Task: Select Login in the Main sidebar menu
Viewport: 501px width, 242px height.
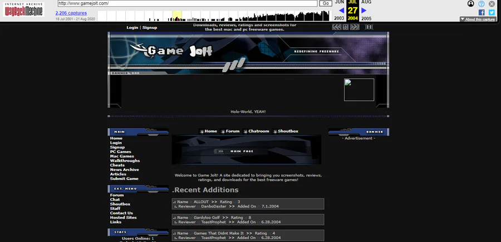Action: pos(116,143)
